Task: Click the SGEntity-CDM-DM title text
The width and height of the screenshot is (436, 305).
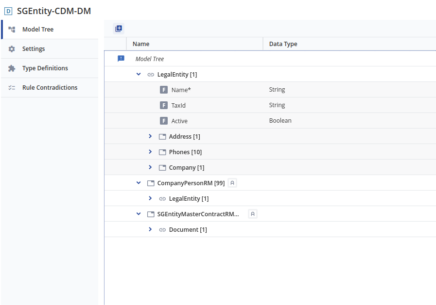Action: (54, 11)
